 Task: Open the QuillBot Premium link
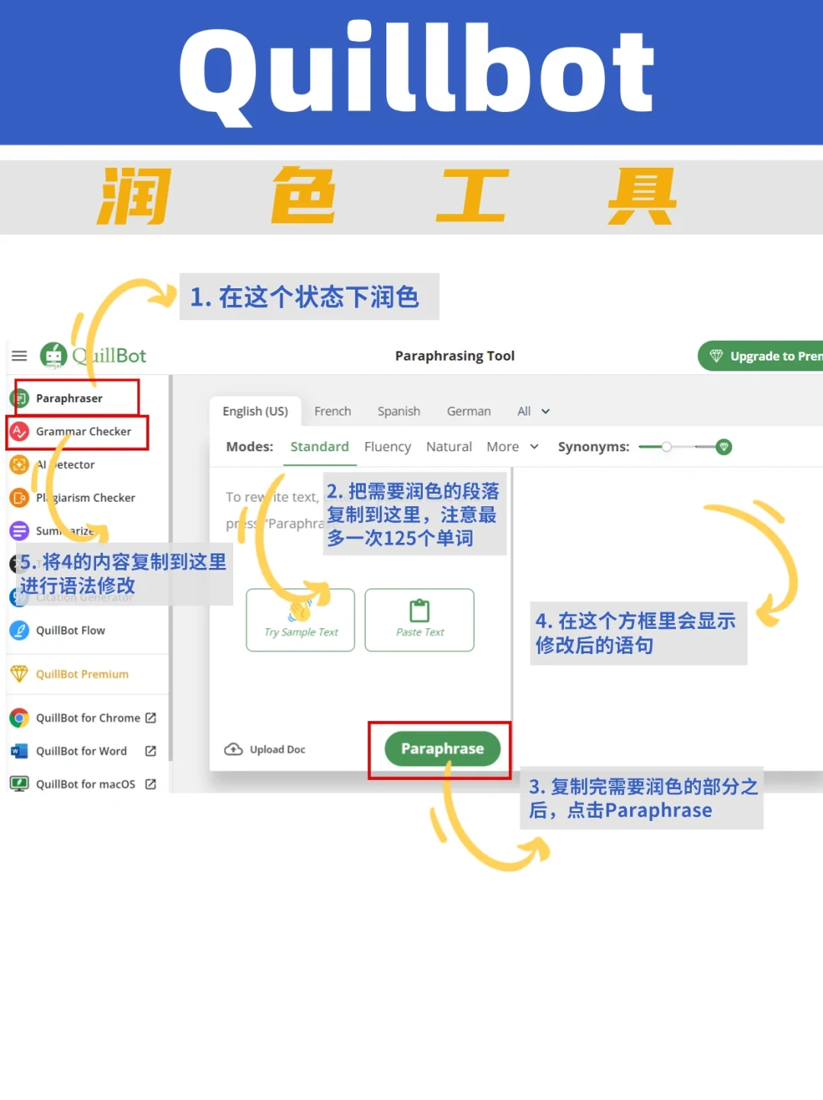[82, 674]
